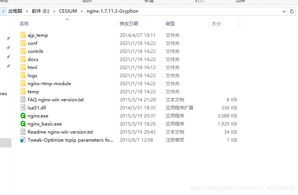298x195 pixels.
Task: Select the html folder icon
Action: click(23, 67)
